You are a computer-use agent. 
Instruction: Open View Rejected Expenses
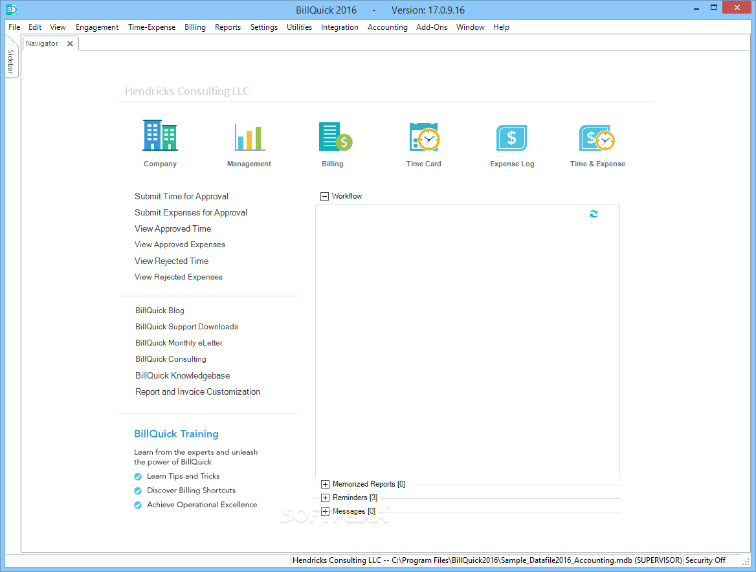pyautogui.click(x=179, y=276)
